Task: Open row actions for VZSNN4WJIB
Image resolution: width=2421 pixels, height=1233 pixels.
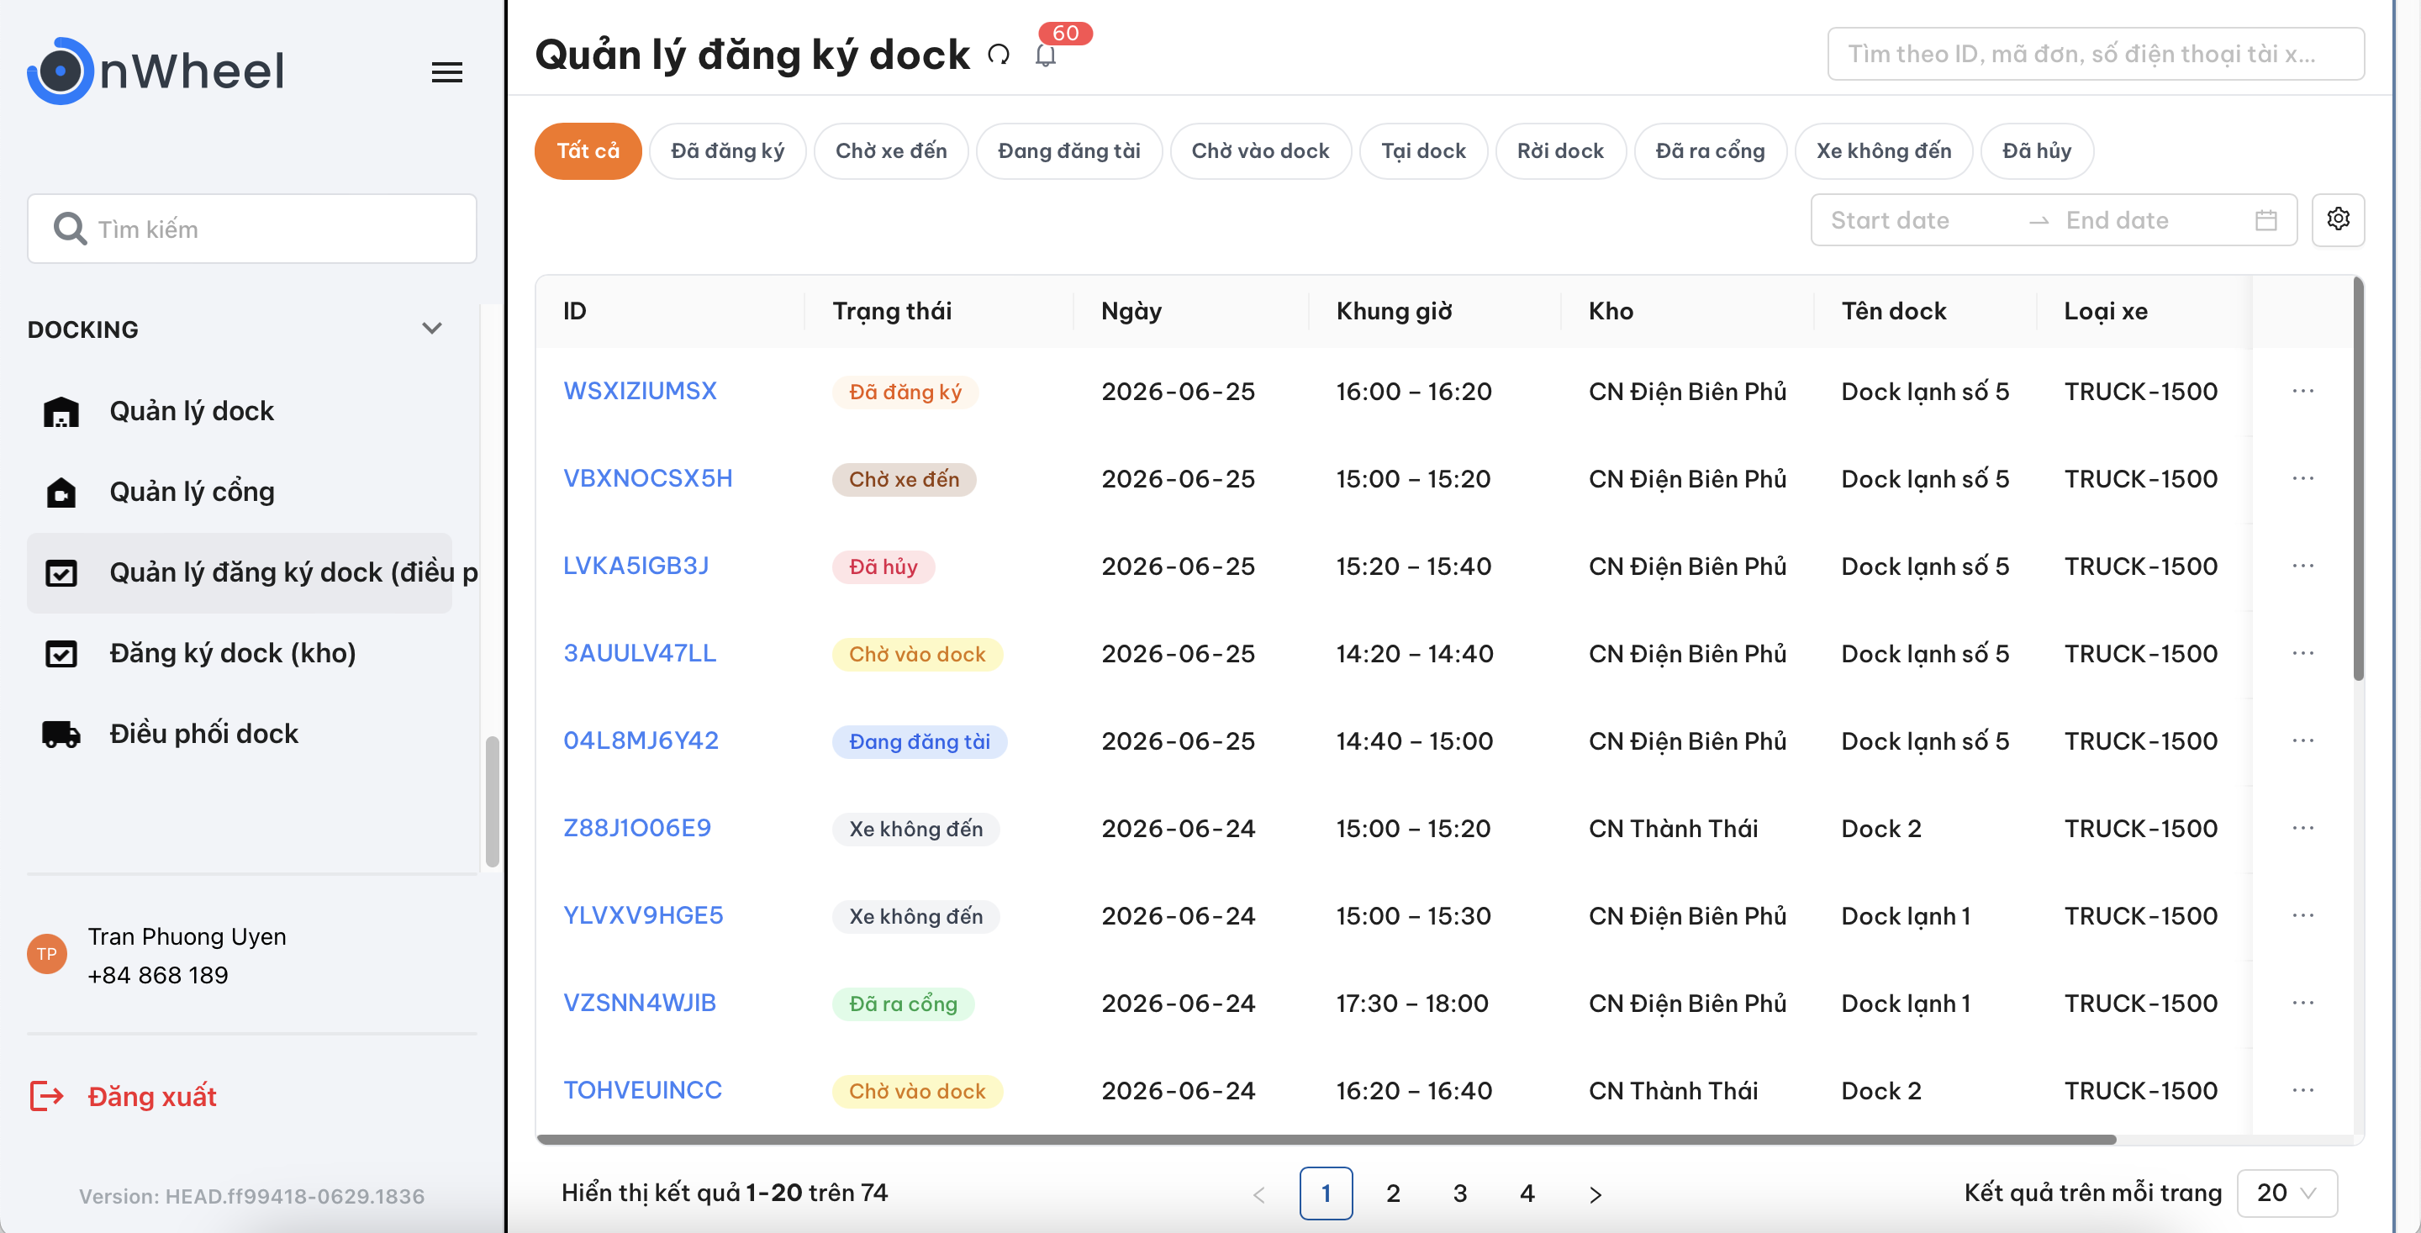Action: click(2302, 1003)
